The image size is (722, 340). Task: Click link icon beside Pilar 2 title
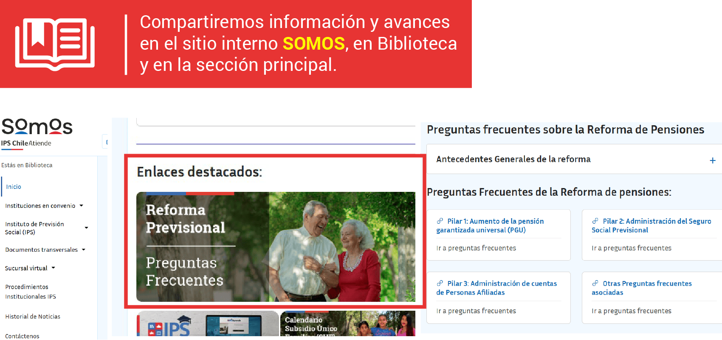595,221
